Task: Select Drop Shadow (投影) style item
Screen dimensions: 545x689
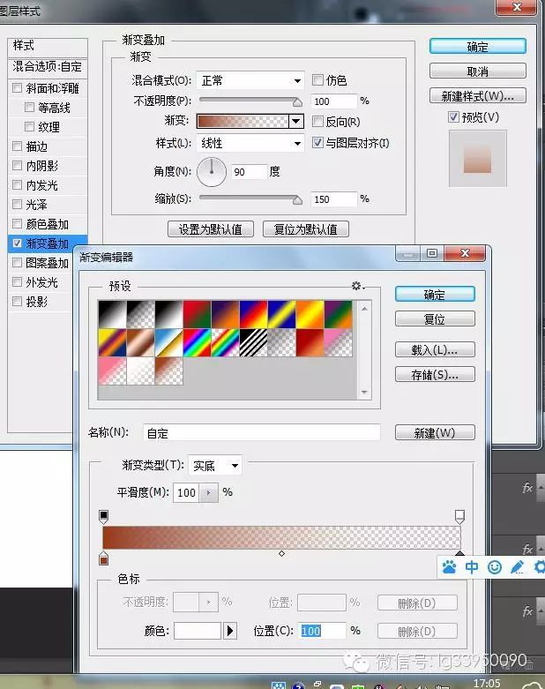Action: point(36,302)
